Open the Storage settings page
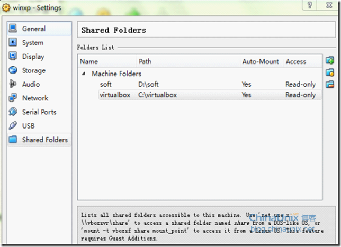Image resolution: width=341 pixels, height=247 pixels. (x=39, y=70)
